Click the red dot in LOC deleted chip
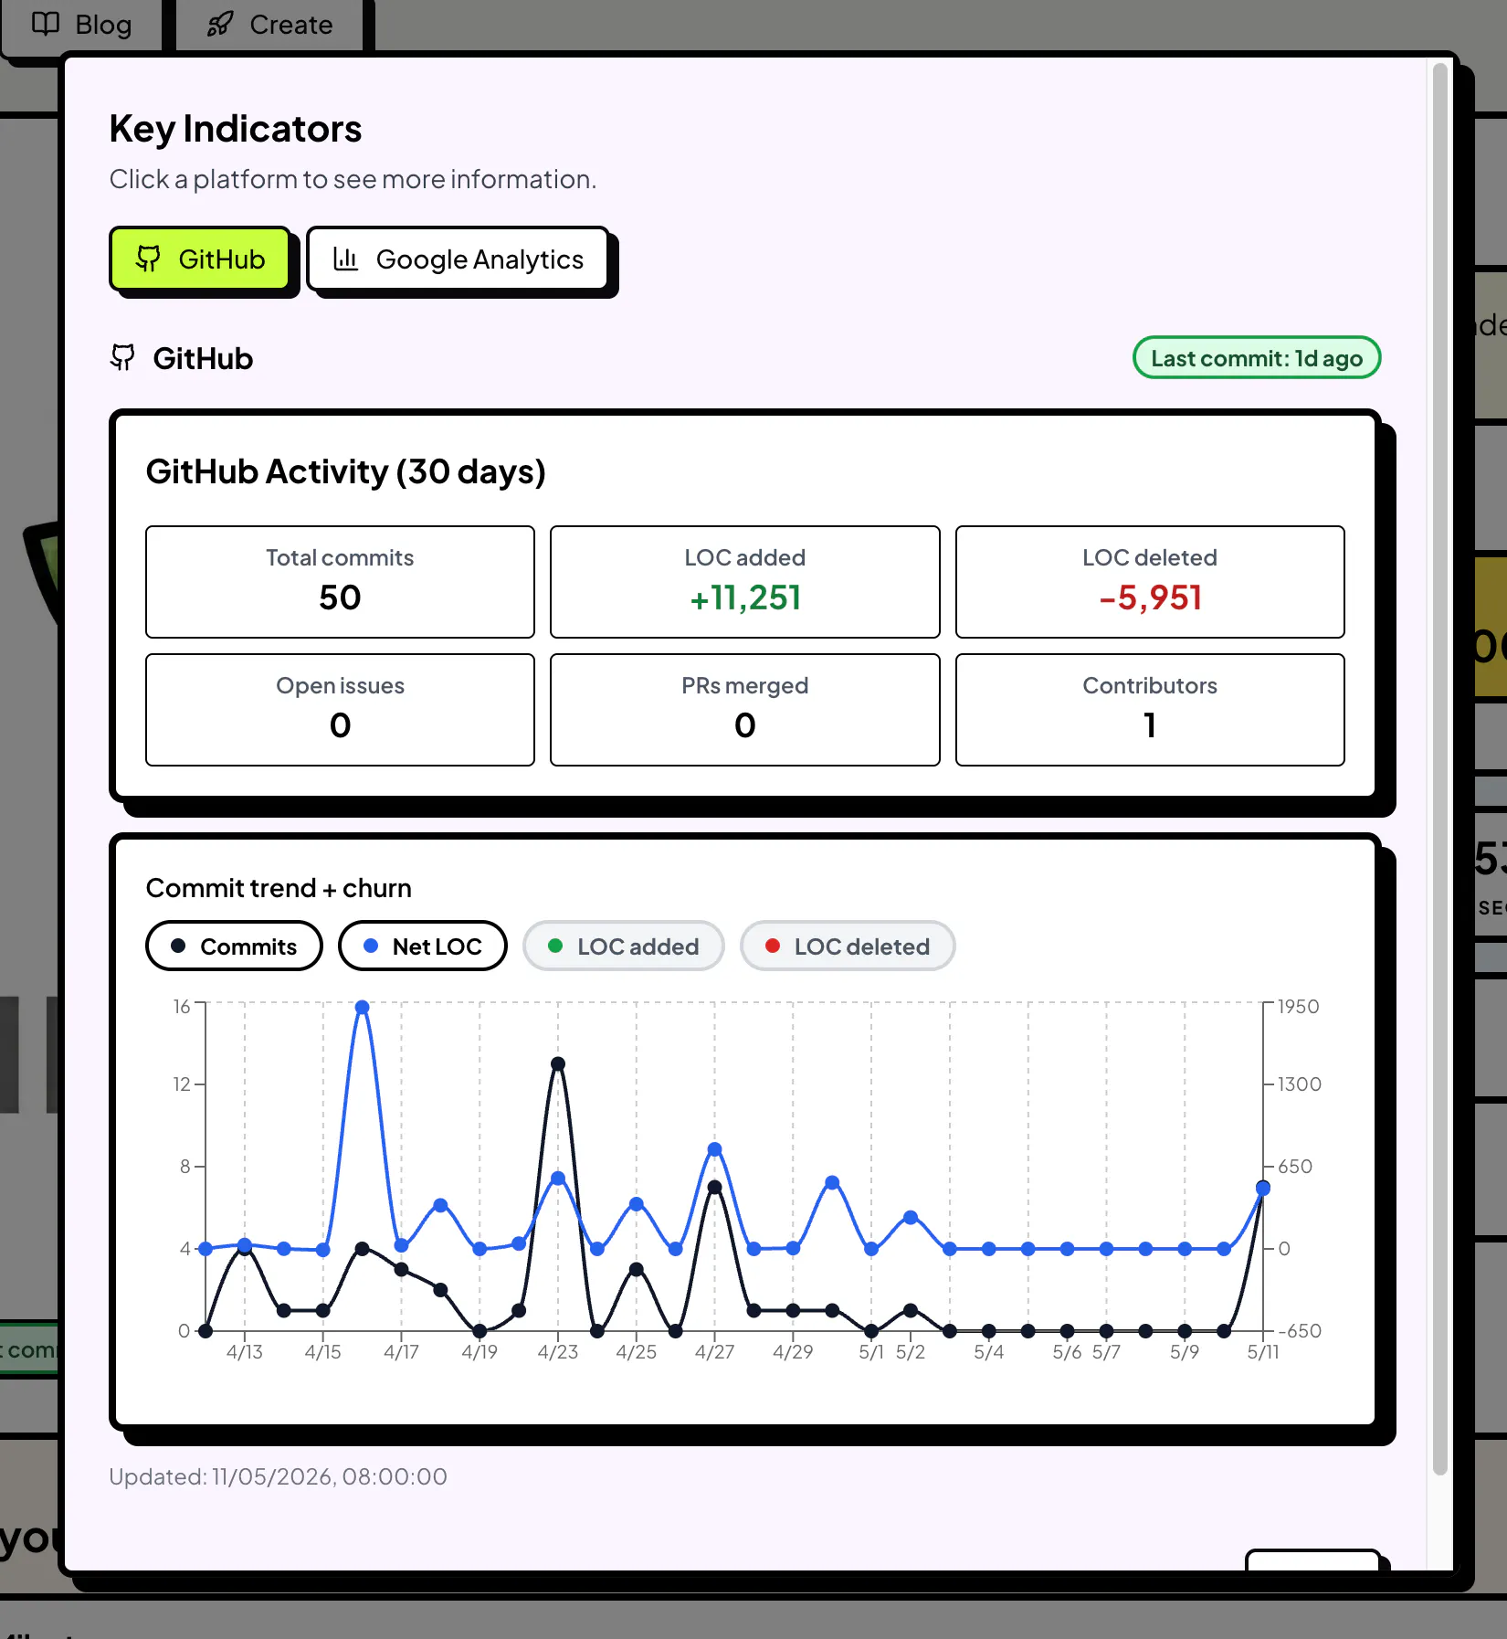The image size is (1507, 1639). point(773,946)
